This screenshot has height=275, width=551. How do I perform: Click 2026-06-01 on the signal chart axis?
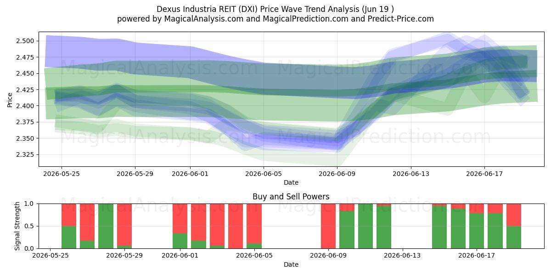pos(180,256)
